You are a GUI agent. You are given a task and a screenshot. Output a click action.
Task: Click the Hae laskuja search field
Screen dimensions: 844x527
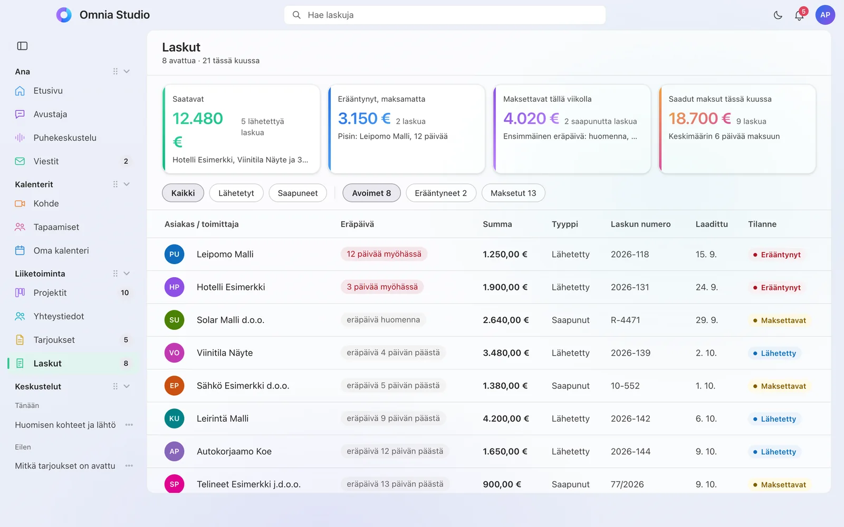445,15
